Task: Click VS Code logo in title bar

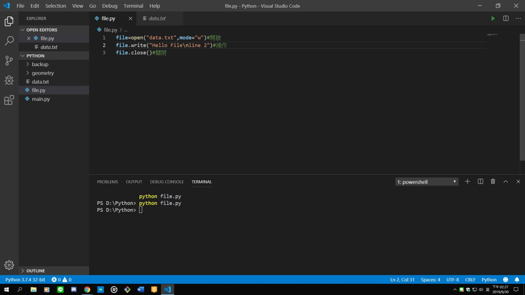Action: point(7,6)
